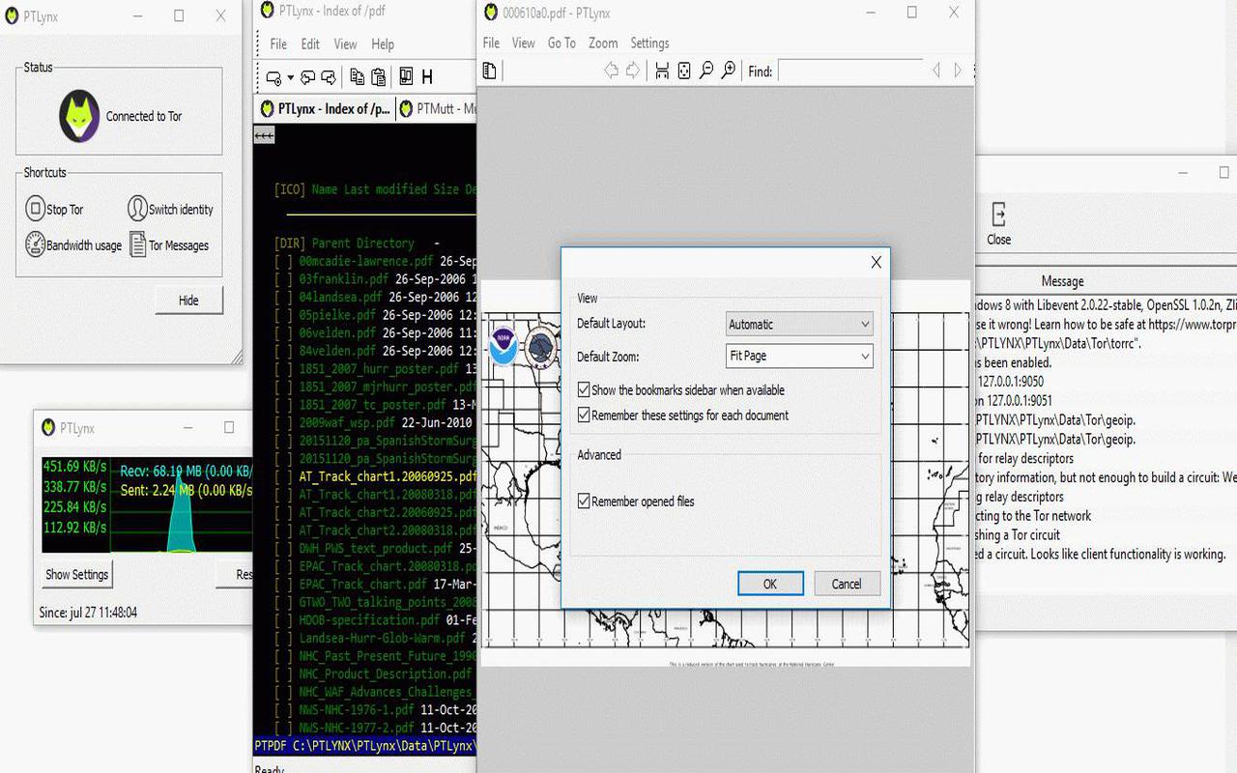Expand the New session dropdown arrow
The height and width of the screenshot is (773, 1237).
(290, 78)
